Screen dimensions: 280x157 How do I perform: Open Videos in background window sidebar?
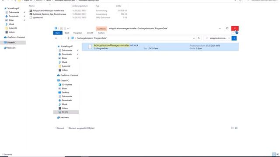point(11,32)
